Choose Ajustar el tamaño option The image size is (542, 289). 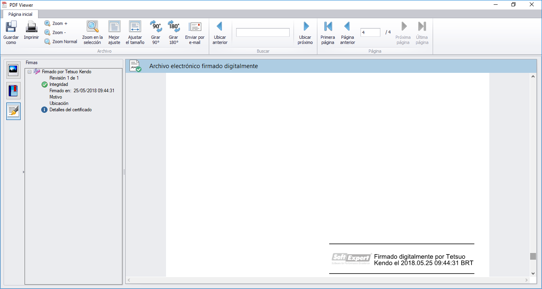point(135,32)
